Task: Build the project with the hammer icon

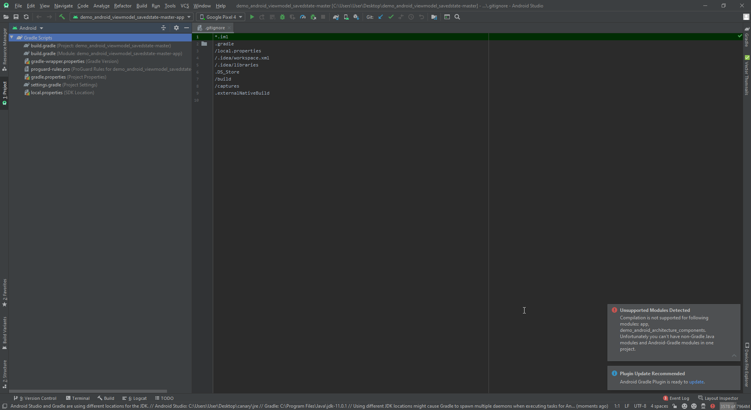Action: point(62,17)
